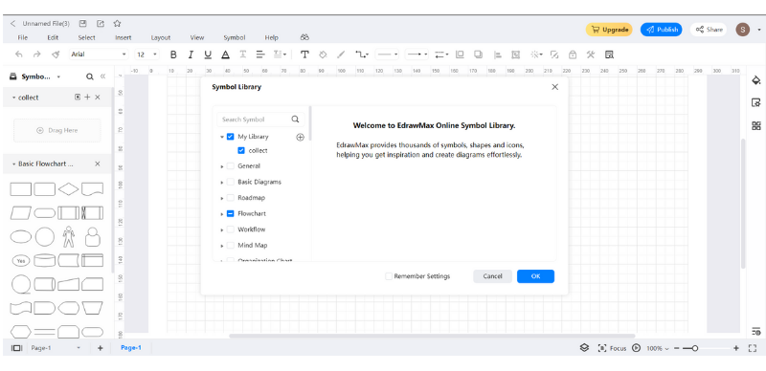Toggle italic text formatting
Viewport: 766px width, 371px height.
coord(191,55)
